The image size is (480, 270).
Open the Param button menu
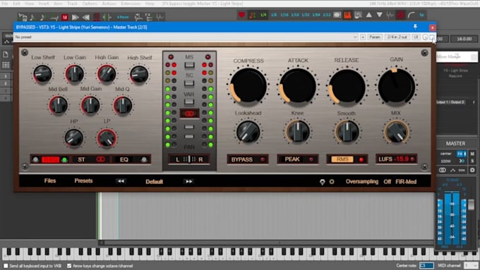point(375,37)
